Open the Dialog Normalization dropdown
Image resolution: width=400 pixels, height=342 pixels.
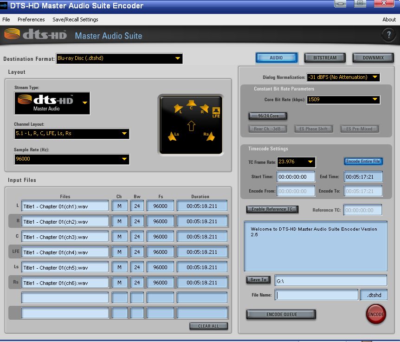(x=343, y=77)
